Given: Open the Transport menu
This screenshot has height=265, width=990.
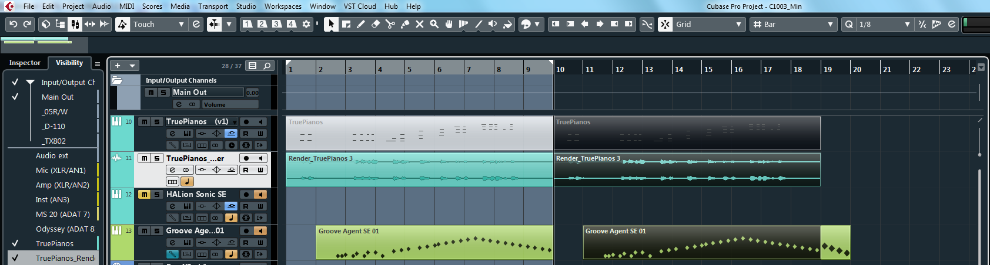Looking at the screenshot, I should 213,6.
